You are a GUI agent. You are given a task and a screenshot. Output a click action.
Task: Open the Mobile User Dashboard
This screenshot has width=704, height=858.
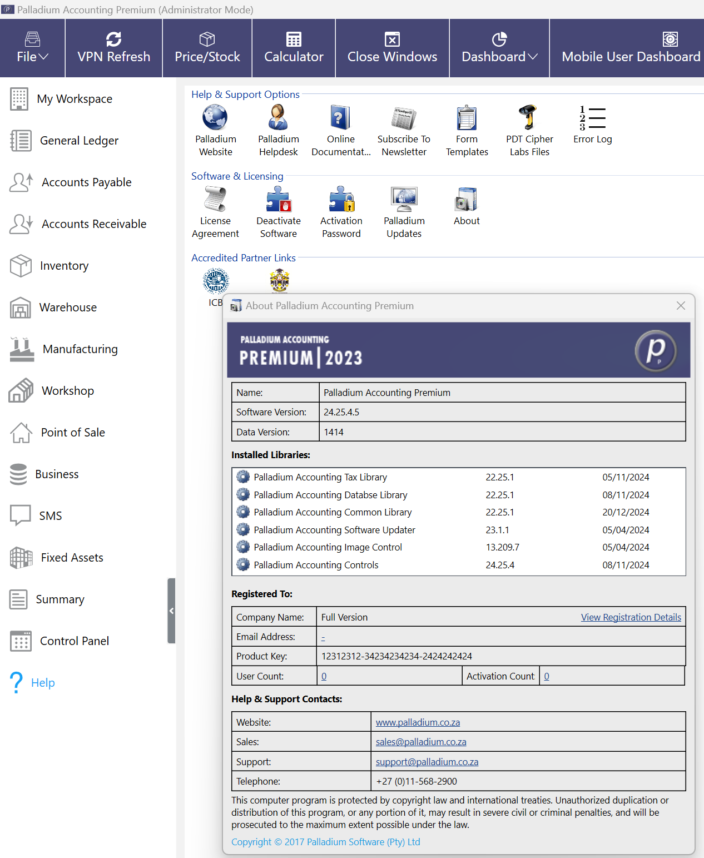coord(631,48)
